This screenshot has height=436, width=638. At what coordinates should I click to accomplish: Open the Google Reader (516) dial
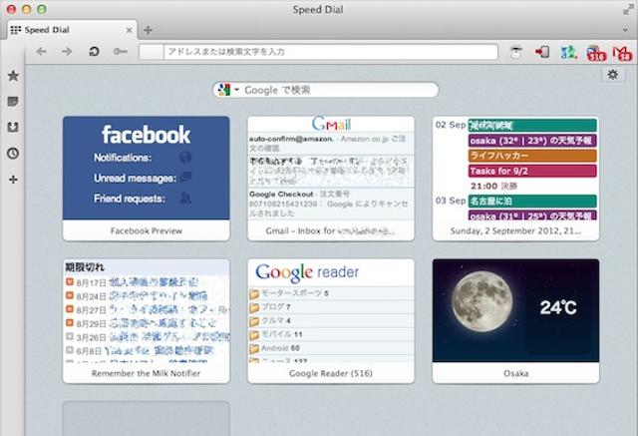point(331,321)
